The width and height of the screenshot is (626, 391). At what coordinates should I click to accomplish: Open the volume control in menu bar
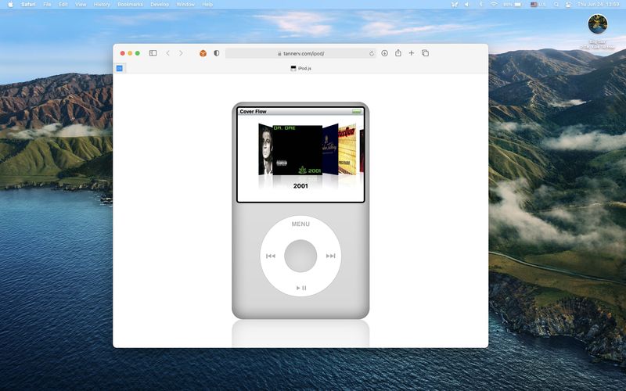pyautogui.click(x=467, y=5)
